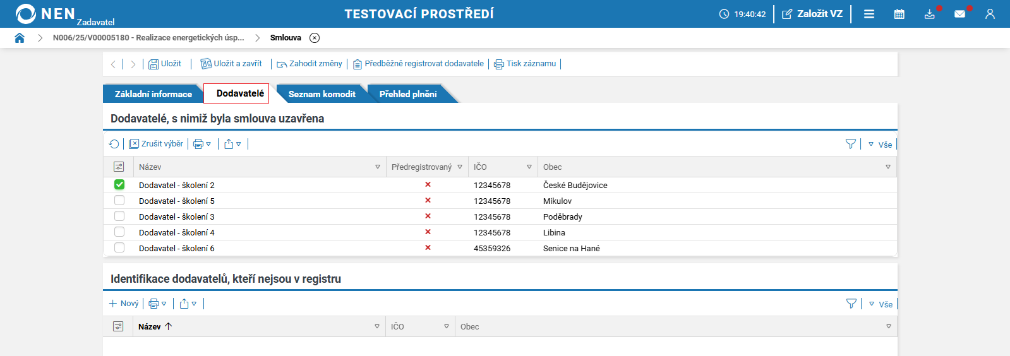Expand the Název column filter dropdown
The width and height of the screenshot is (1010, 356).
pyautogui.click(x=378, y=167)
